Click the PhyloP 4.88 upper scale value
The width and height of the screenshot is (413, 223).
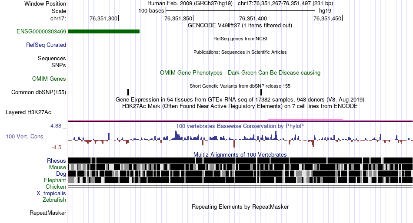56,126
